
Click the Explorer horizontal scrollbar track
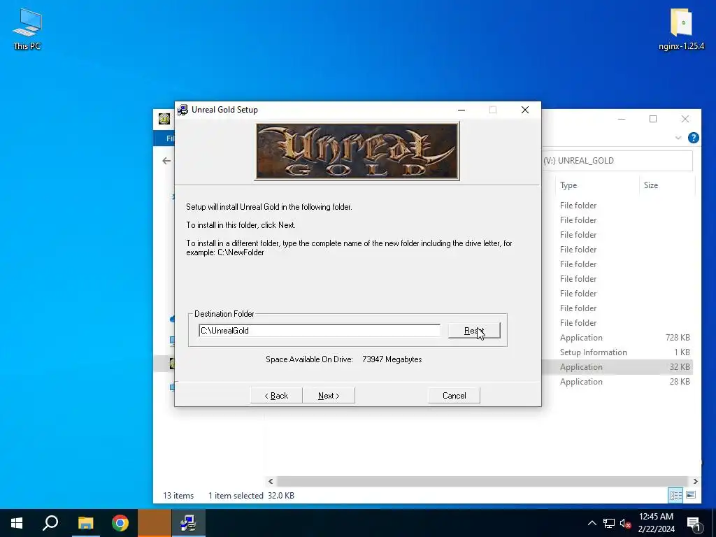pyautogui.click(x=482, y=481)
